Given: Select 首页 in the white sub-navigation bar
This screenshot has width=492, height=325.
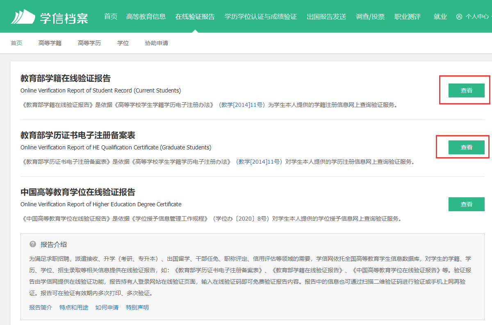Looking at the screenshot, I should 16,43.
